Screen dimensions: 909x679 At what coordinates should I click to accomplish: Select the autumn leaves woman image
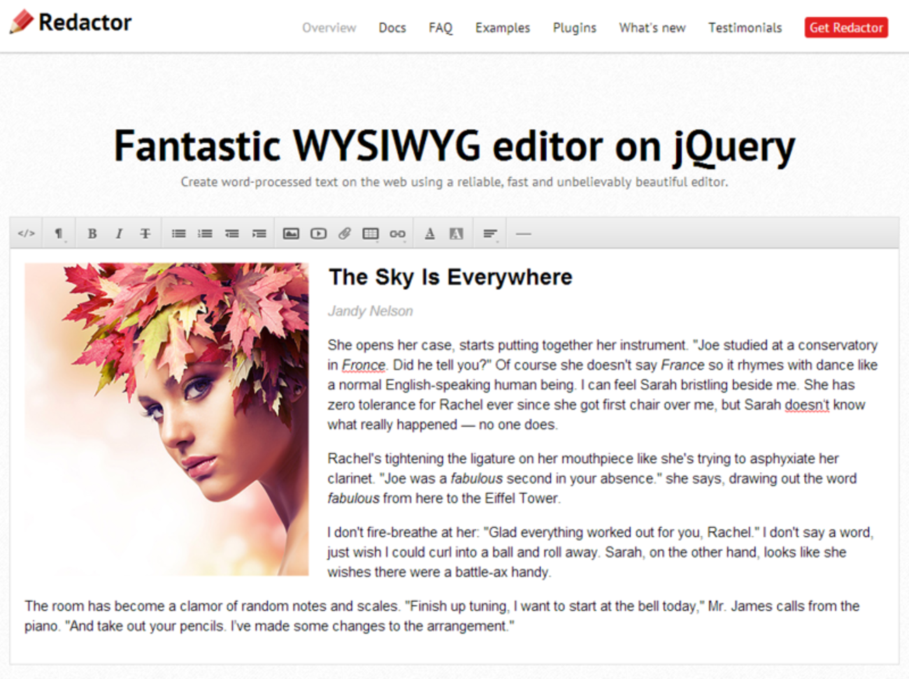click(166, 419)
